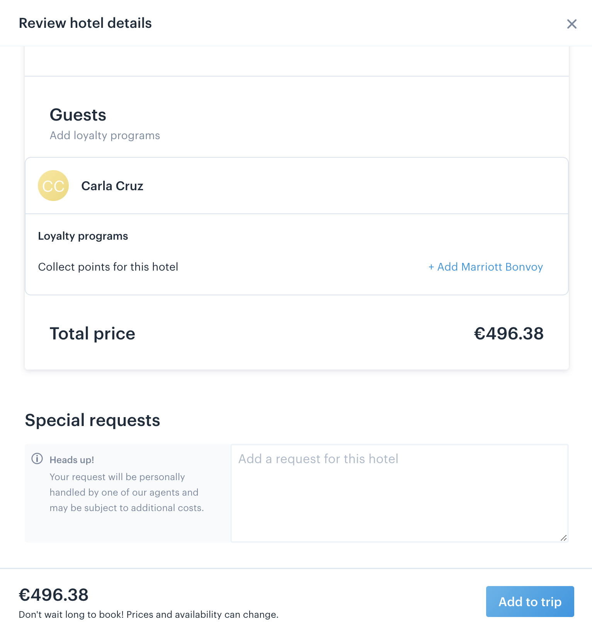Click the footer price €496.38
Image resolution: width=592 pixels, height=634 pixels.
coord(54,595)
